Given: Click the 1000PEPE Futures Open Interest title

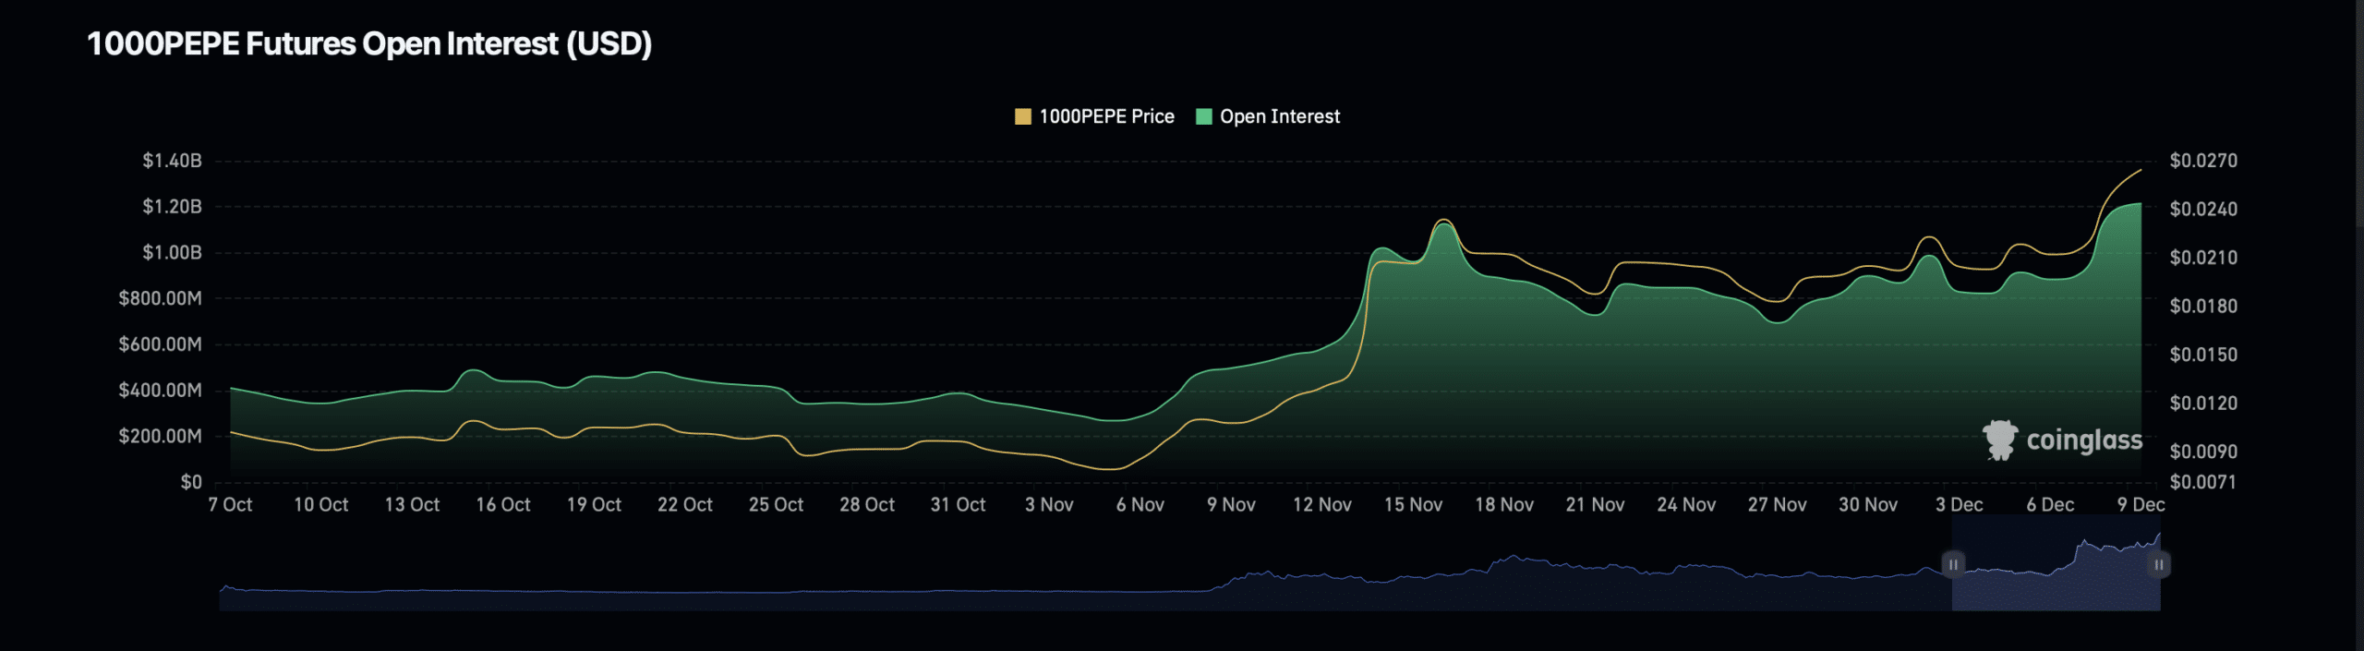Looking at the screenshot, I should point(369,43).
